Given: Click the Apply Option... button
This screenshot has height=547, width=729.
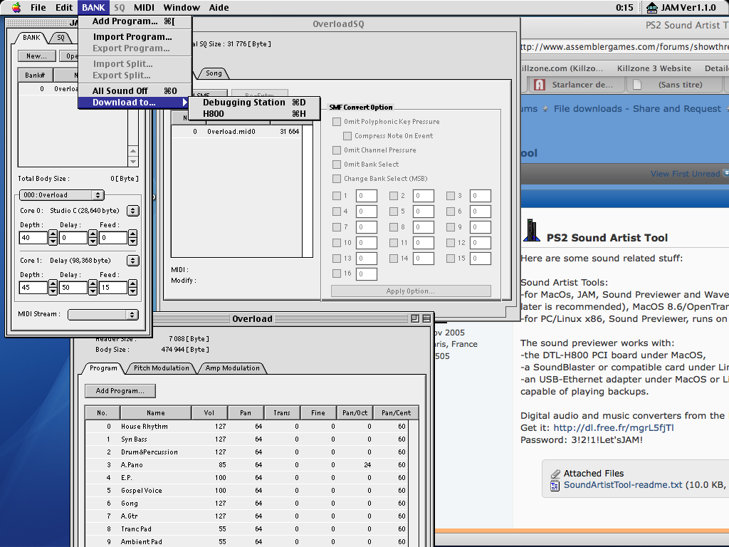Looking at the screenshot, I should 411,291.
